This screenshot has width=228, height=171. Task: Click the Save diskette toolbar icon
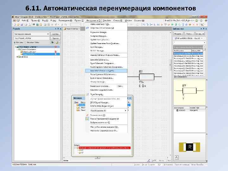point(22,25)
